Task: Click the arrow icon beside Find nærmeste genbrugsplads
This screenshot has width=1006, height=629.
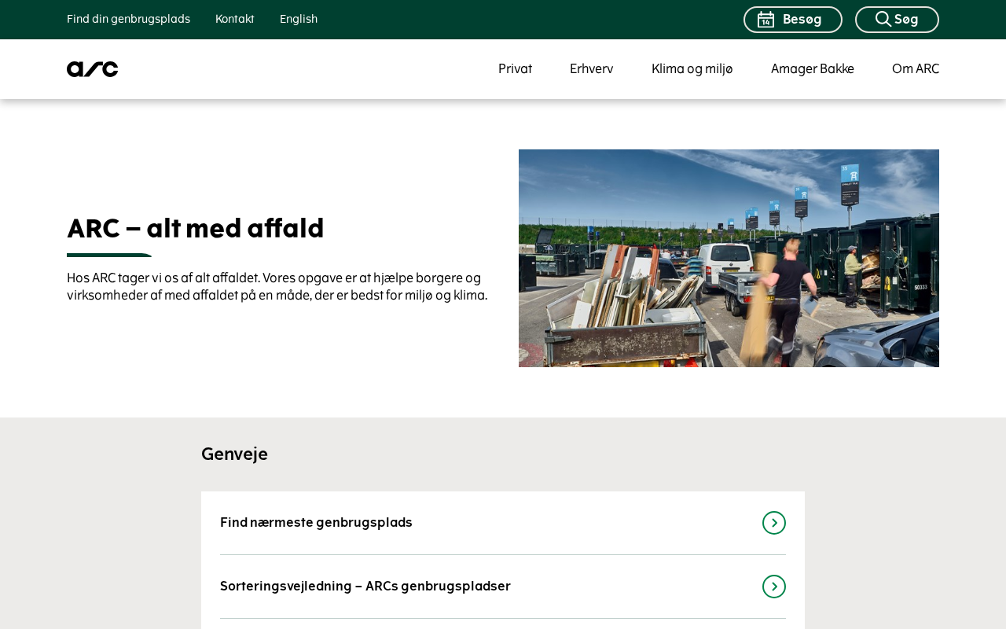Action: coord(773,523)
